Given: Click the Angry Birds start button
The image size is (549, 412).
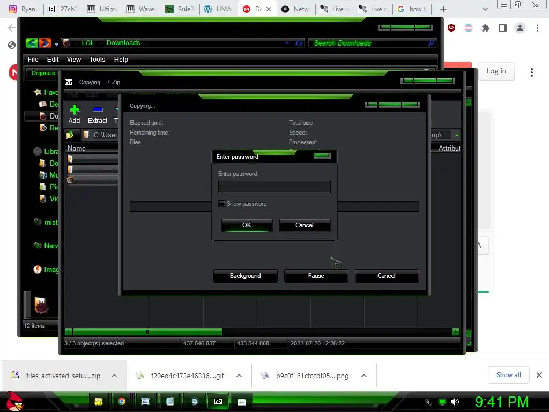Looking at the screenshot, I should [14, 401].
